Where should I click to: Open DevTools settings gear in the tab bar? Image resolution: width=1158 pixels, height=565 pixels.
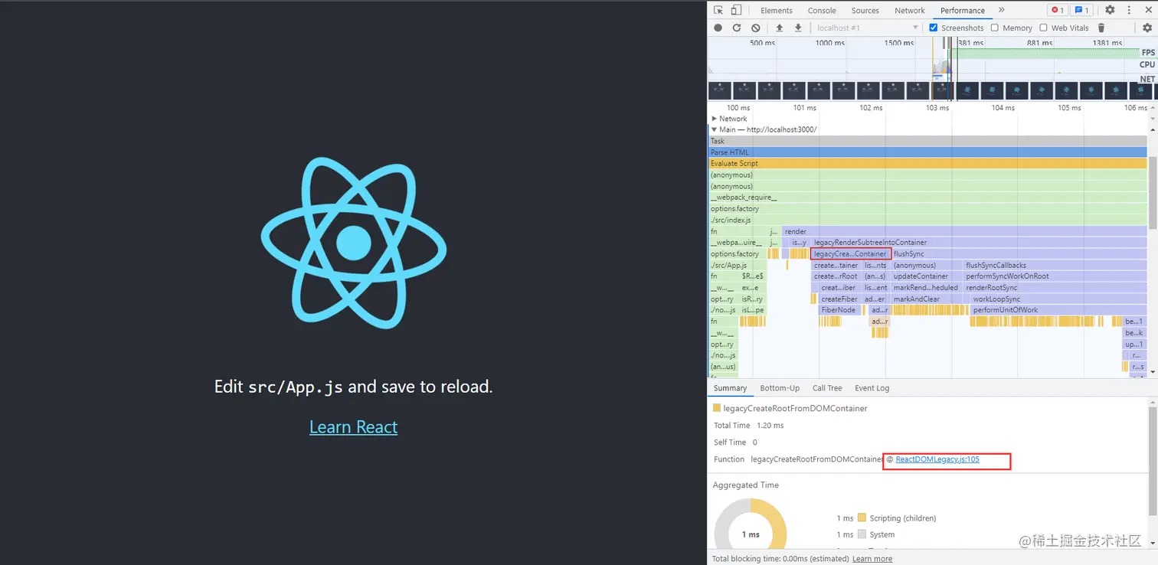click(x=1110, y=10)
